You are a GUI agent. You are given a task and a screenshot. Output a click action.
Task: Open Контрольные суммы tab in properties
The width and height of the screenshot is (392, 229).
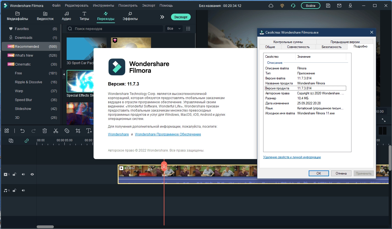[288, 42]
